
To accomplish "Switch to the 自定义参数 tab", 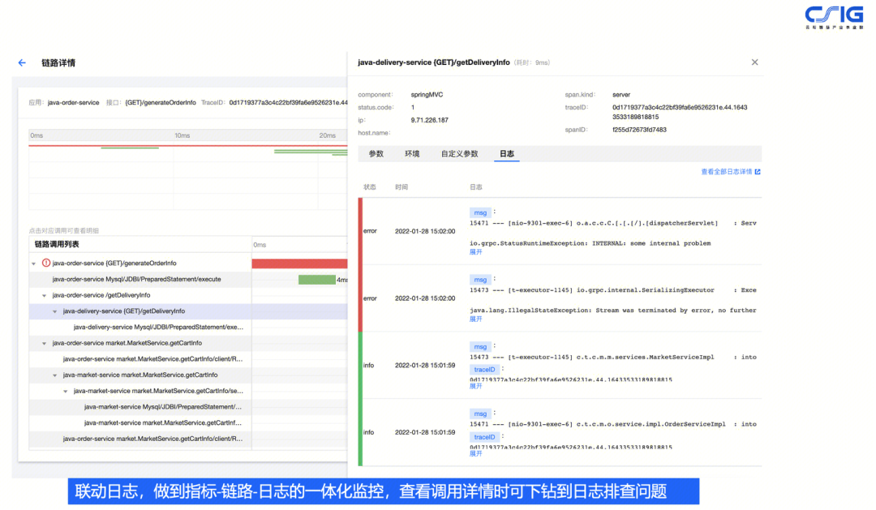I will [x=459, y=153].
